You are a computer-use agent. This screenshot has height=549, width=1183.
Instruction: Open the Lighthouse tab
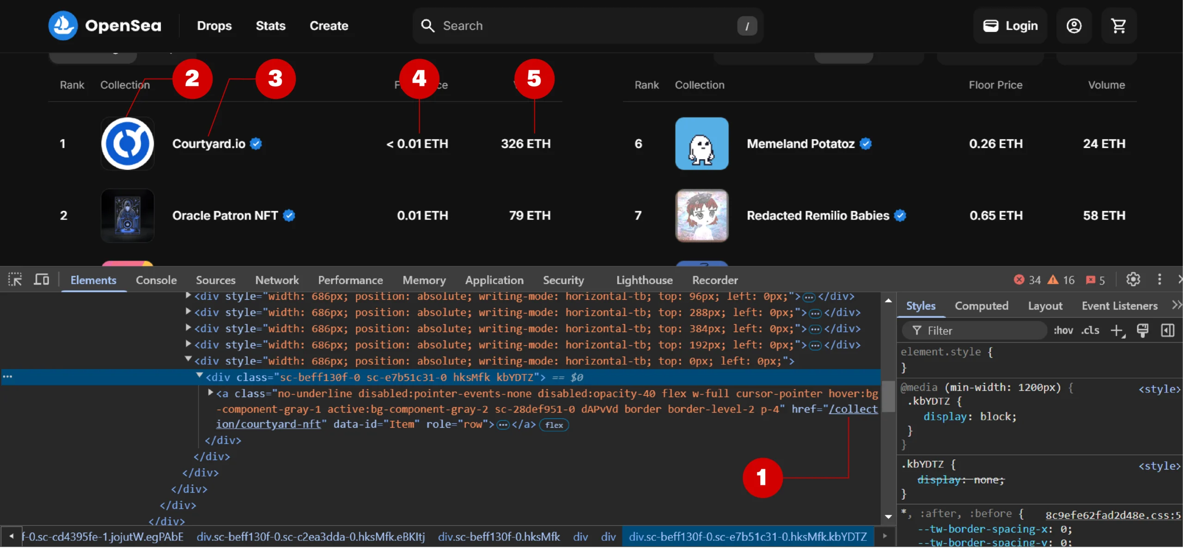point(644,280)
